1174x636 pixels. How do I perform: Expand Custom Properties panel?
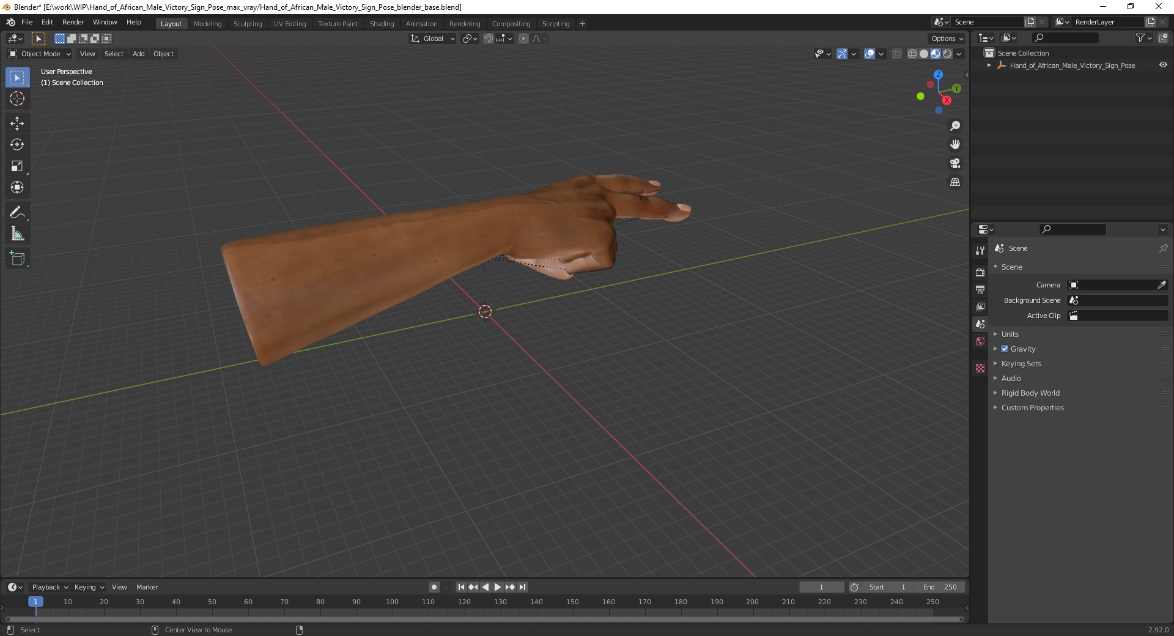click(x=1032, y=407)
